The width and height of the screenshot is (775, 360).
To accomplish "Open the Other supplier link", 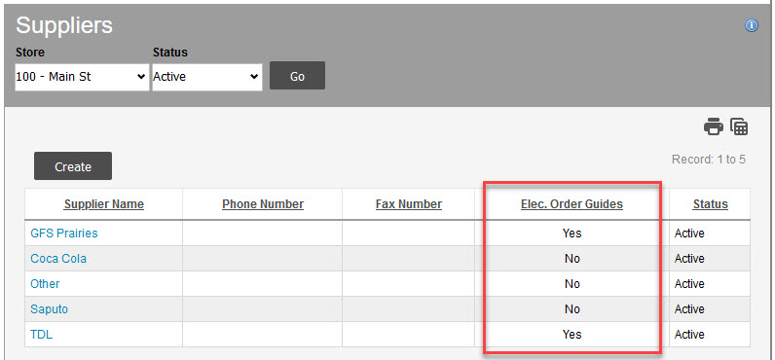I will click(45, 284).
